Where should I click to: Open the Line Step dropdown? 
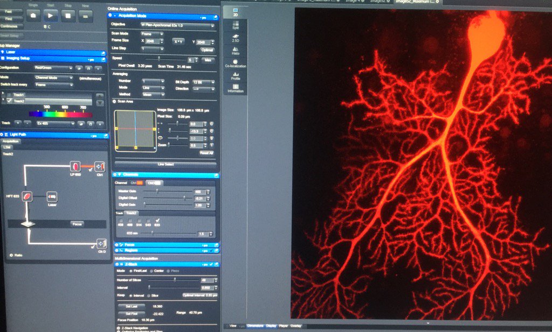(152, 48)
